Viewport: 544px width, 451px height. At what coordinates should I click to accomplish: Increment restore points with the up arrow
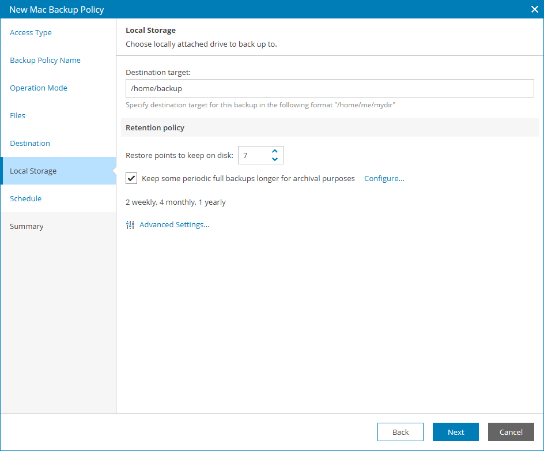[x=274, y=151]
